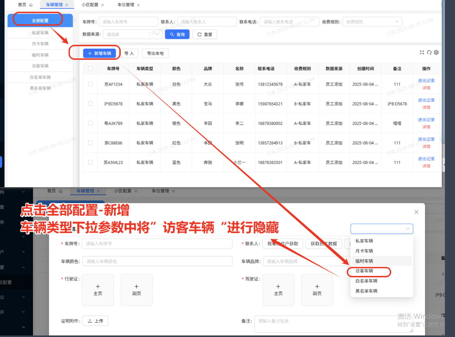Select the checkbox for row 苏A5ML23
The height and width of the screenshot is (337, 455).
pos(90,162)
